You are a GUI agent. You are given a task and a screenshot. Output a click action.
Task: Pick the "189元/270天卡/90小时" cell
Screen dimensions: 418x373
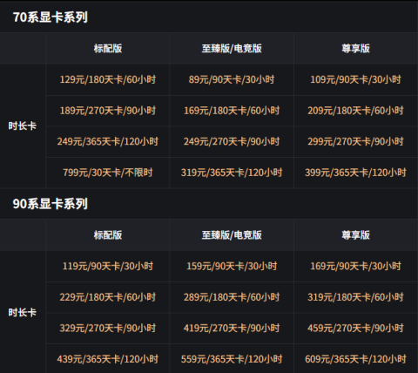(108, 111)
